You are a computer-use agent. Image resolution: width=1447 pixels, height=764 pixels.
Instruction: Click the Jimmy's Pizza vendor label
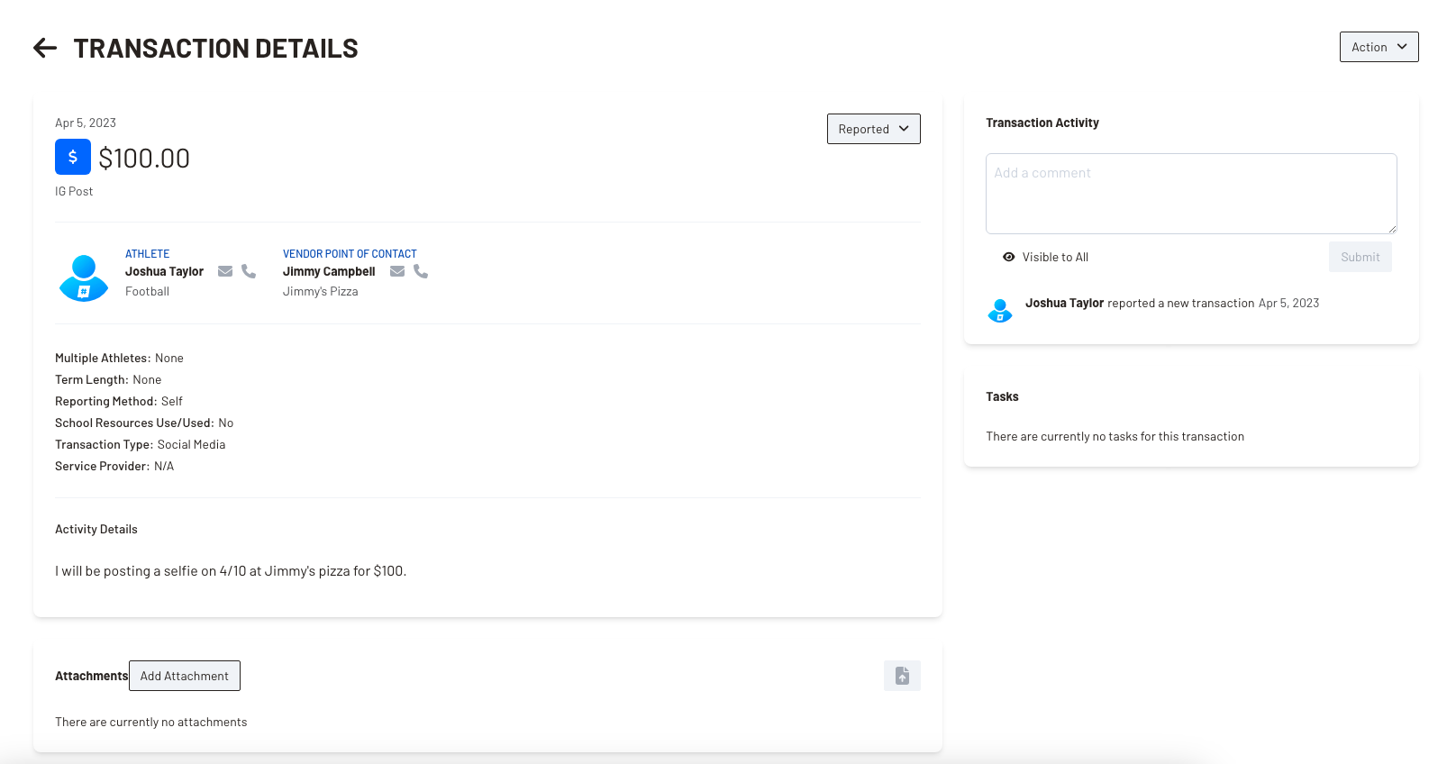[x=320, y=291]
